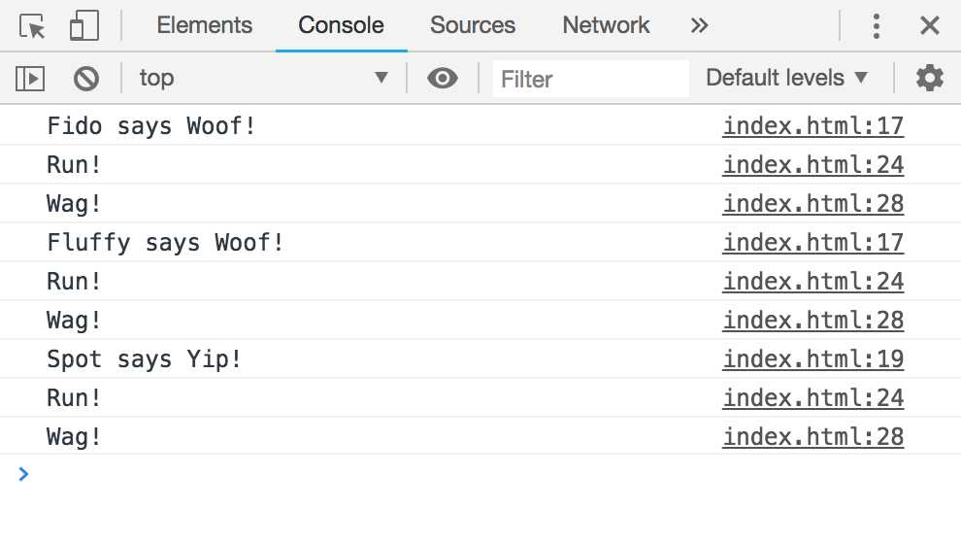
Task: Open console settings gear
Action: [x=929, y=78]
